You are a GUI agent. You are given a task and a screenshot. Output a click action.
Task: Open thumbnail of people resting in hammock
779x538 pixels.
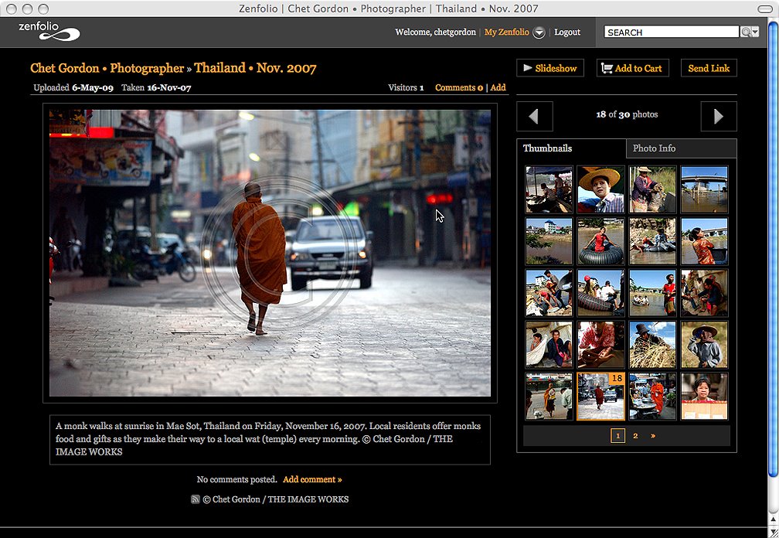[x=549, y=345]
